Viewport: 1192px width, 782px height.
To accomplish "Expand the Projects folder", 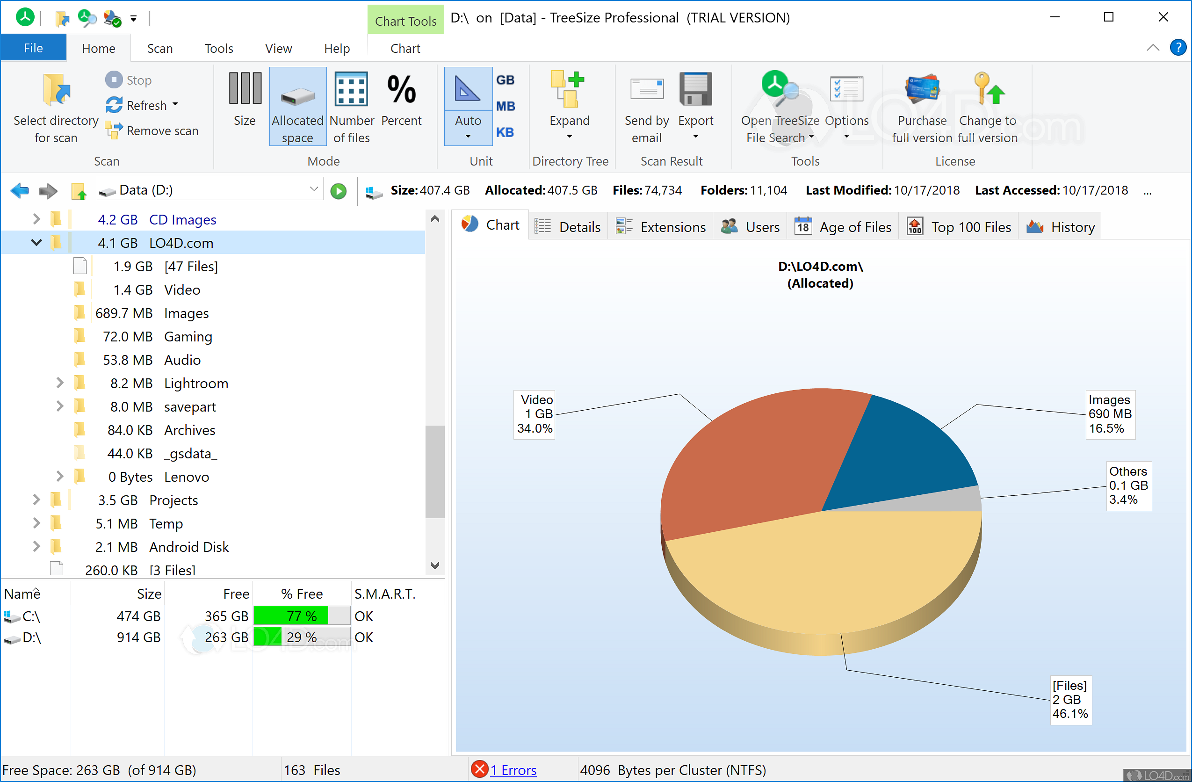I will point(36,500).
